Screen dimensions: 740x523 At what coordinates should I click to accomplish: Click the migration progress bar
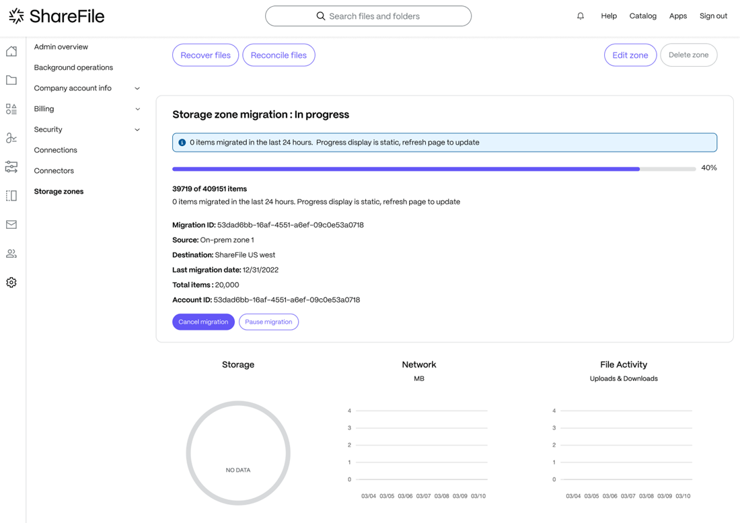click(x=434, y=168)
